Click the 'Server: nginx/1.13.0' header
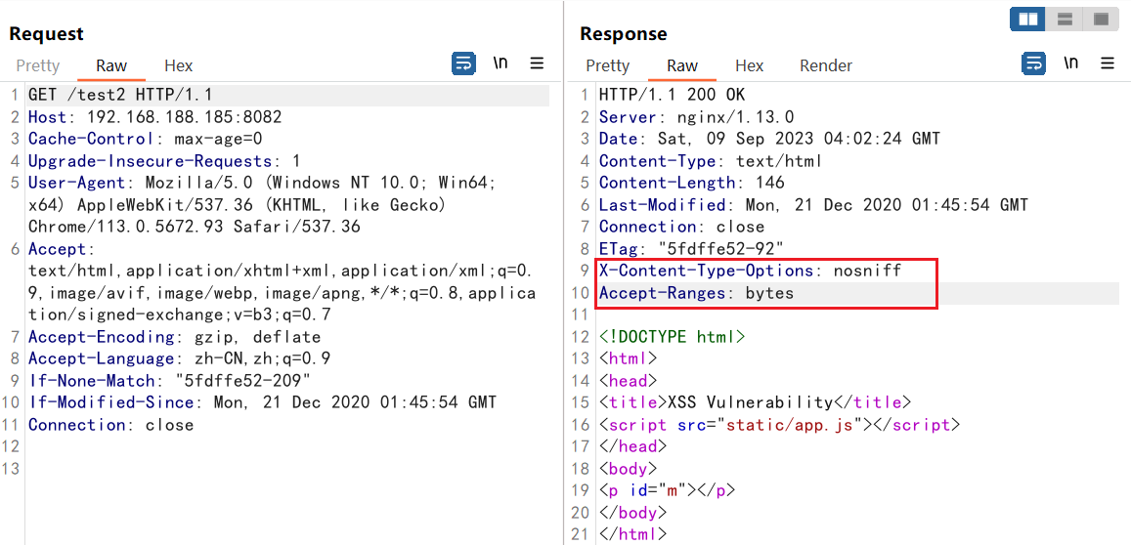The width and height of the screenshot is (1131, 545). (x=696, y=117)
